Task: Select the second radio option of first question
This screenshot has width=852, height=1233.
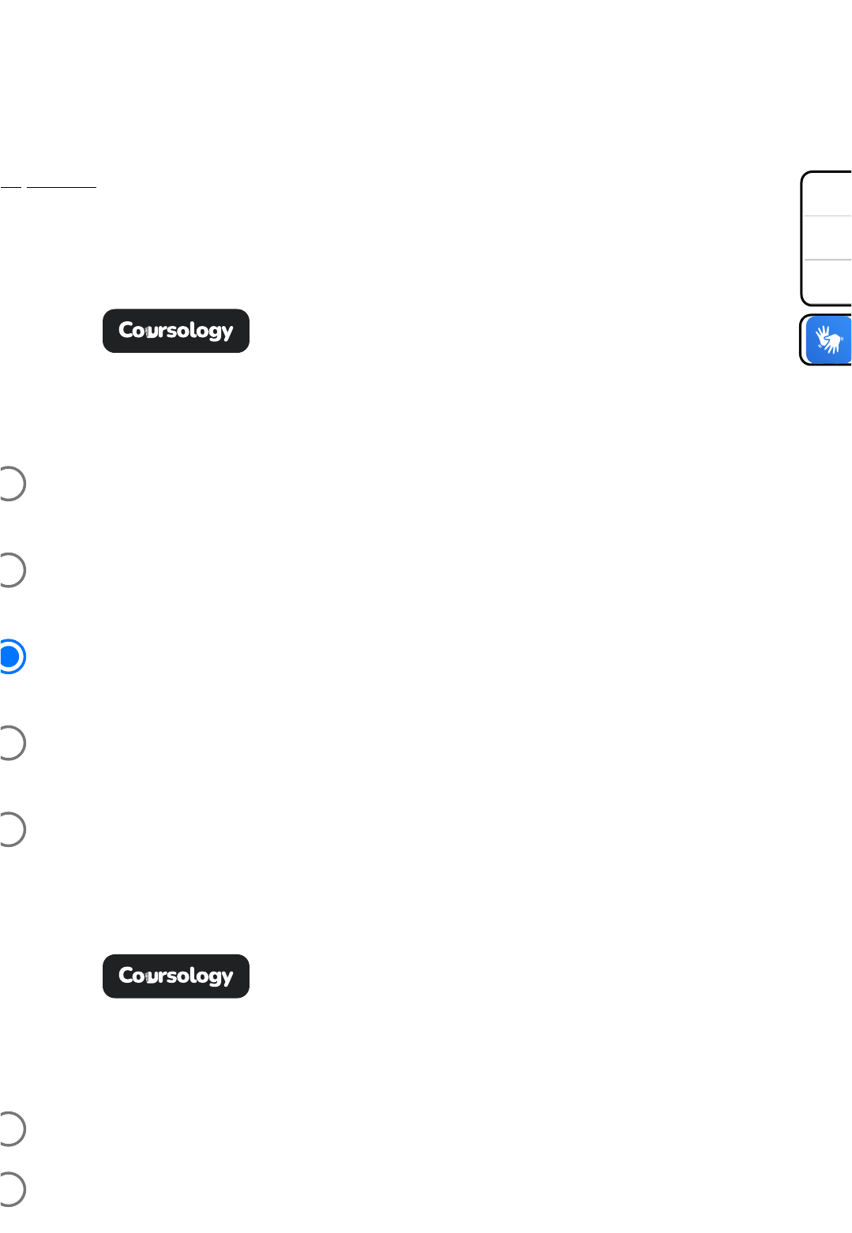Action: pyautogui.click(x=10, y=570)
